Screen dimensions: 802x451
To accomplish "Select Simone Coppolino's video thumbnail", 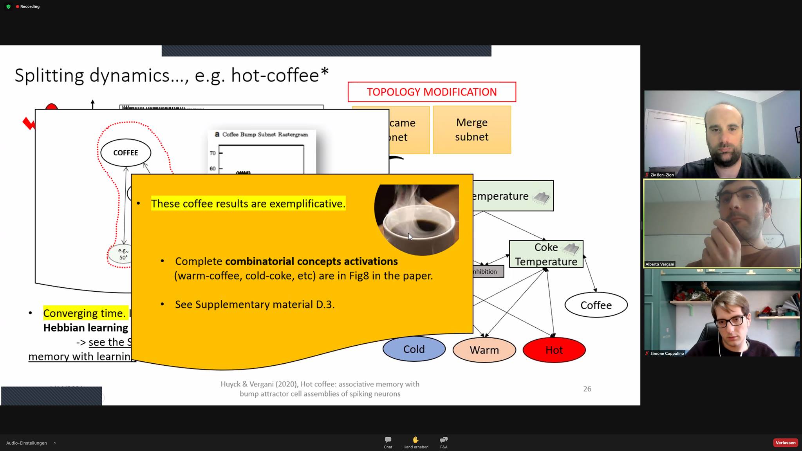I will 722,313.
